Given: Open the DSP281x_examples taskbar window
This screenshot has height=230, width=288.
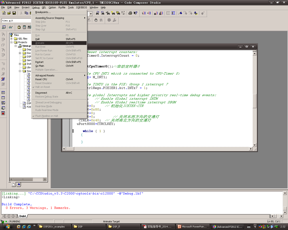Looking at the screenshot, I should (x=54, y=227).
